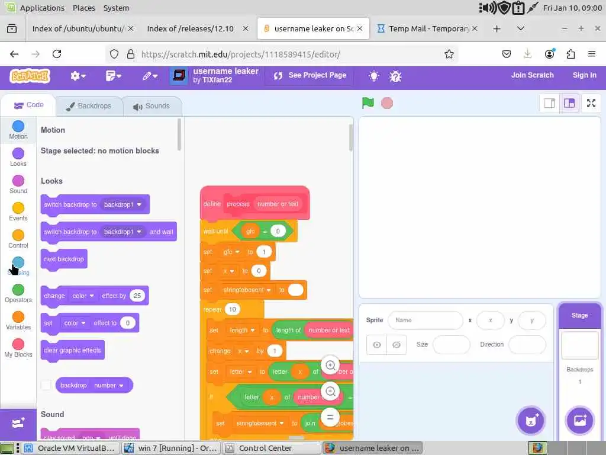Click the sprite Size field
The image size is (606, 455).
[x=451, y=344]
